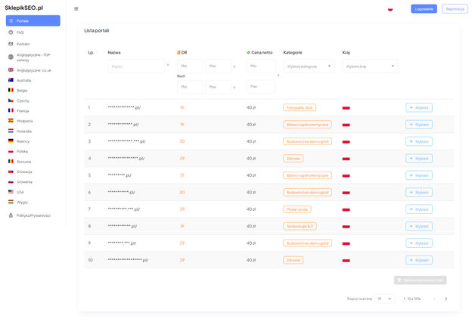Viewport: 472px width, 325px height.
Task: Click the Portale list icon in sidebar
Action: [x=11, y=20]
